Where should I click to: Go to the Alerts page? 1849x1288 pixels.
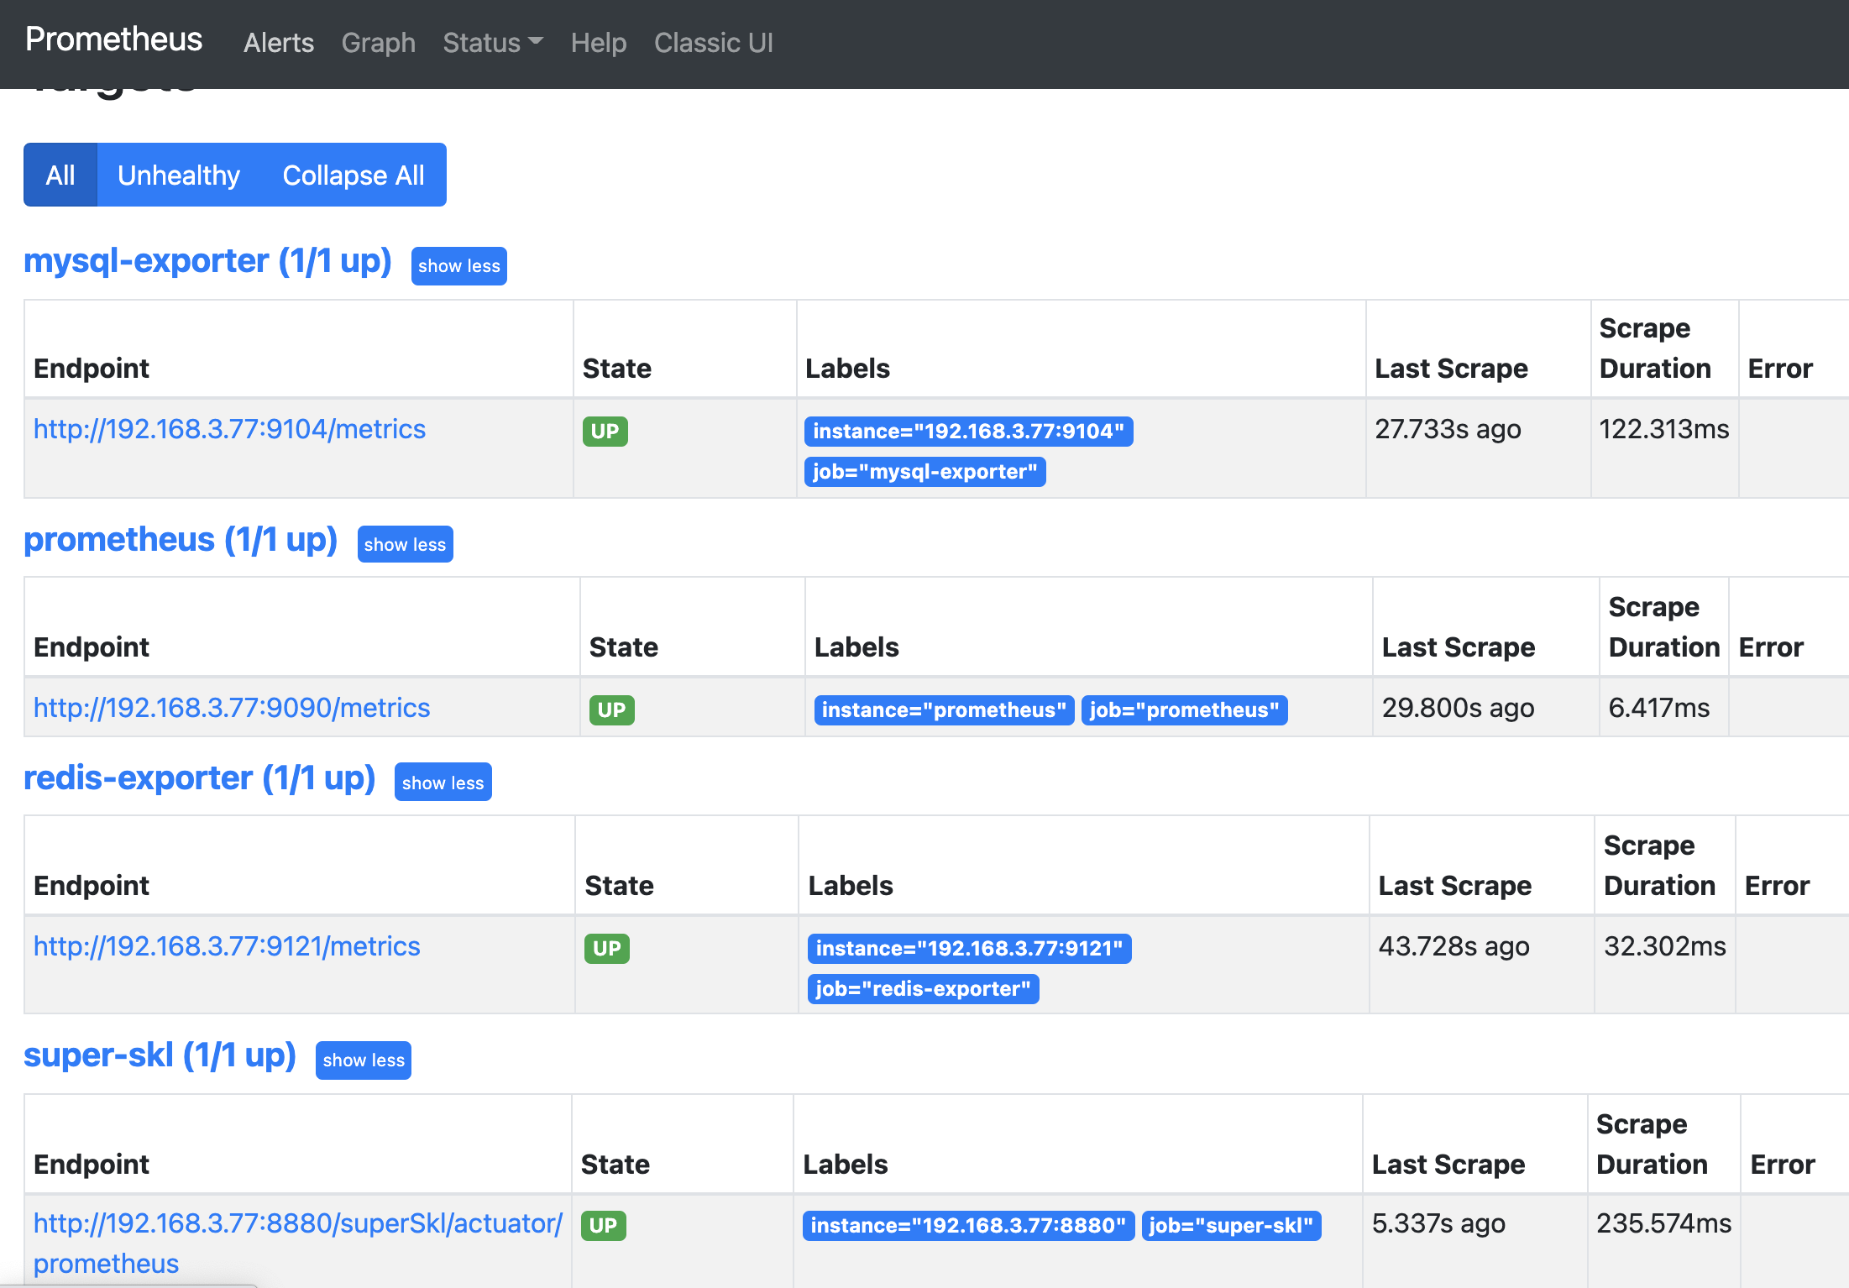tap(278, 43)
